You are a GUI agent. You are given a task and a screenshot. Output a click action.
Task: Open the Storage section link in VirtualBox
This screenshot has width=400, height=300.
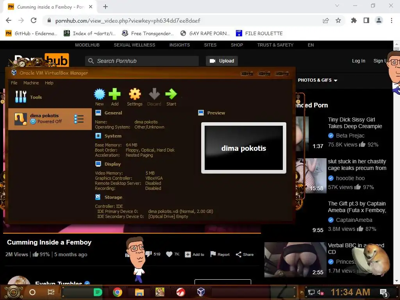point(113,197)
